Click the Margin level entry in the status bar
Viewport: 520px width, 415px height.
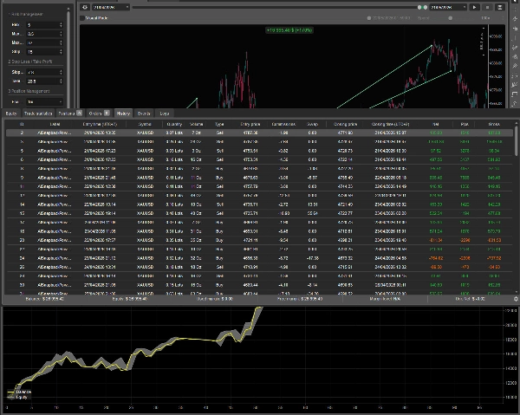point(385,299)
